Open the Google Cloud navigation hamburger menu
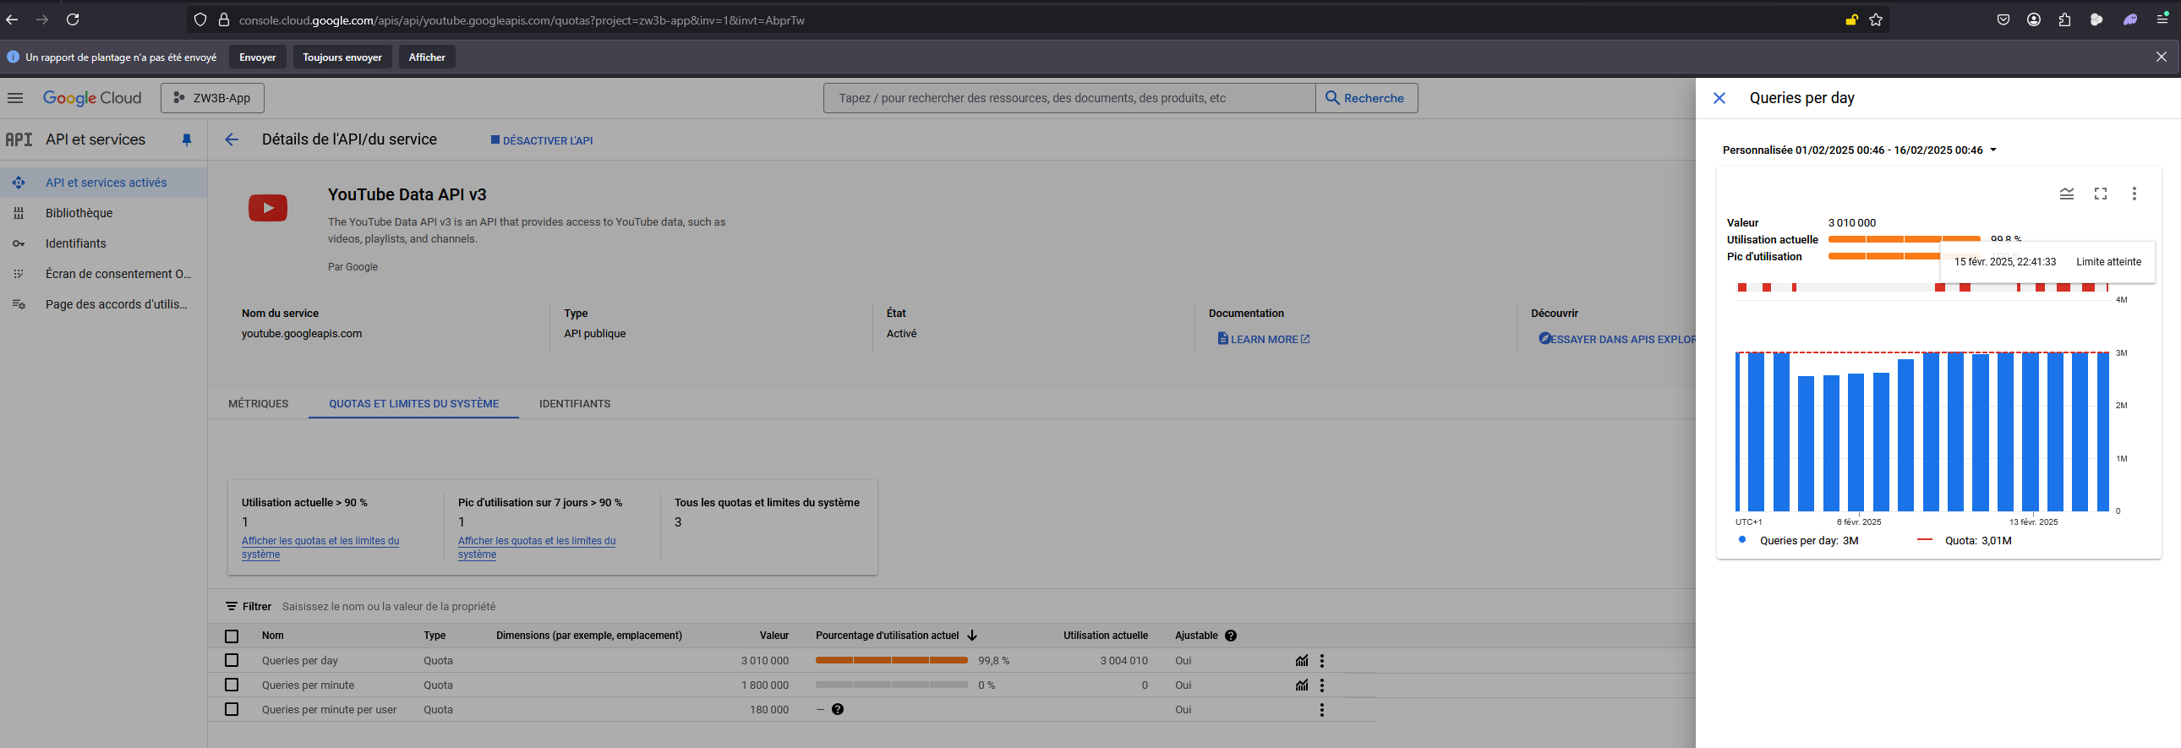The height and width of the screenshot is (748, 2181). 15,98
